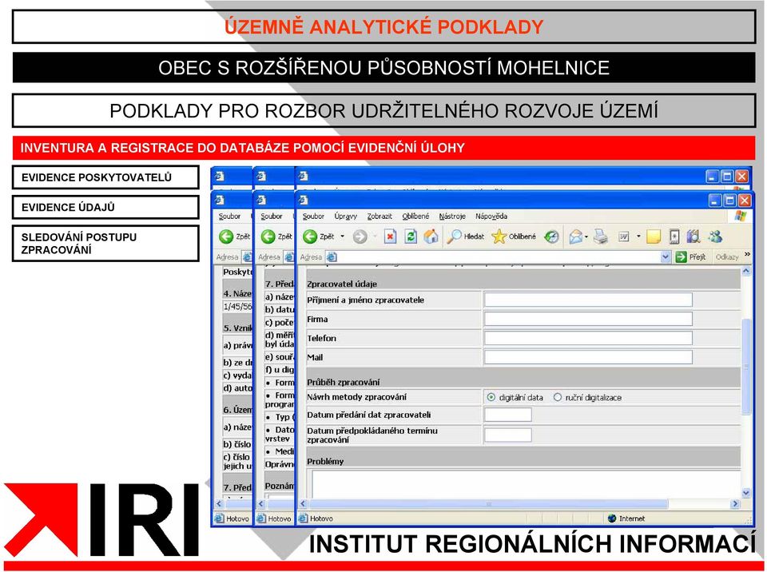Screen dimensions: 767x572
Task: Click the Print printer icon
Action: click(x=601, y=236)
